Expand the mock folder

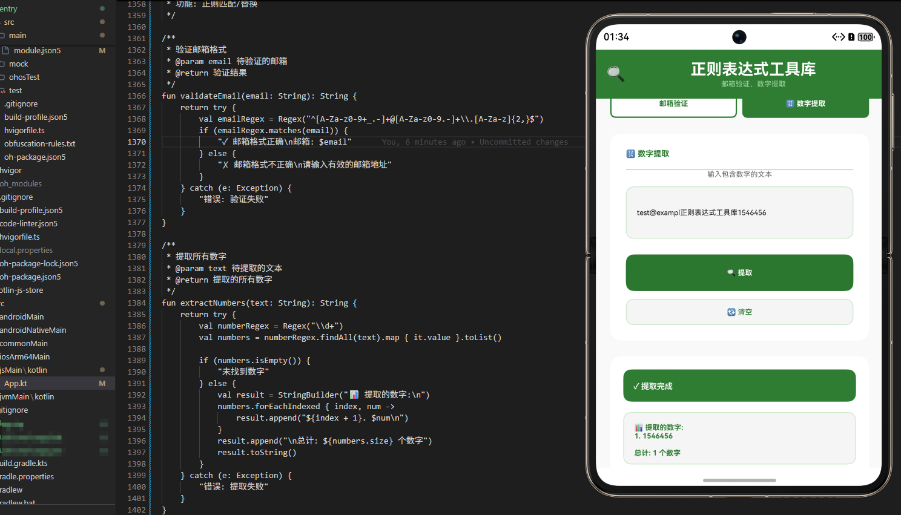click(x=18, y=64)
